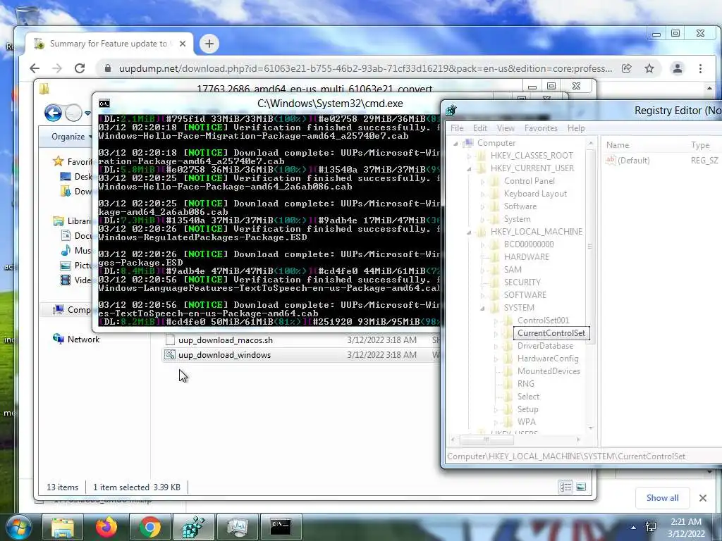
Task: Go back in Chrome browser
Action: pyautogui.click(x=35, y=68)
